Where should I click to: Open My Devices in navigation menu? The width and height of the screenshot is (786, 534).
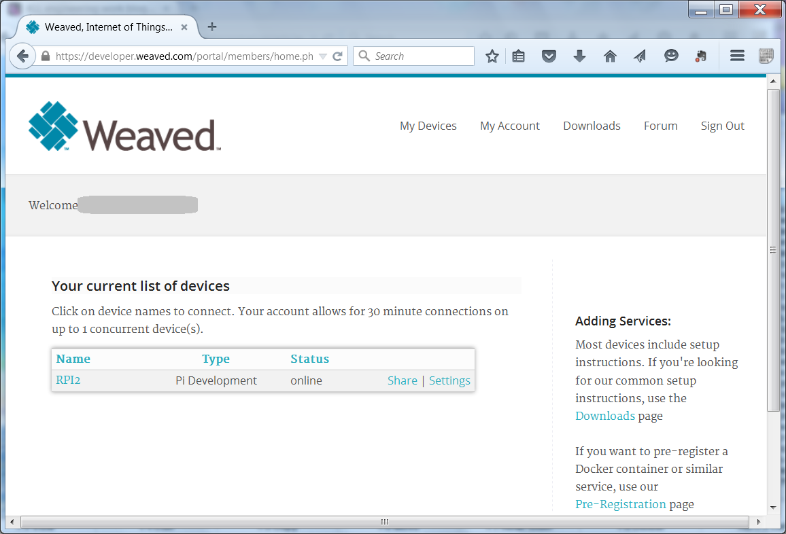pyautogui.click(x=428, y=126)
